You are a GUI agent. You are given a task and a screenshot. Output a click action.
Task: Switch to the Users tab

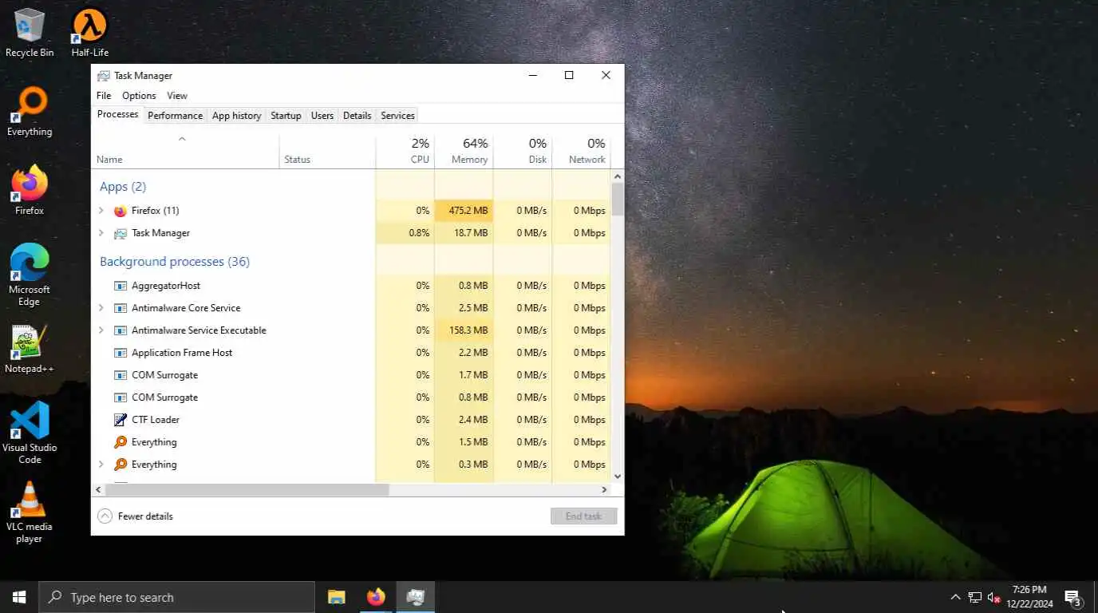[322, 116]
